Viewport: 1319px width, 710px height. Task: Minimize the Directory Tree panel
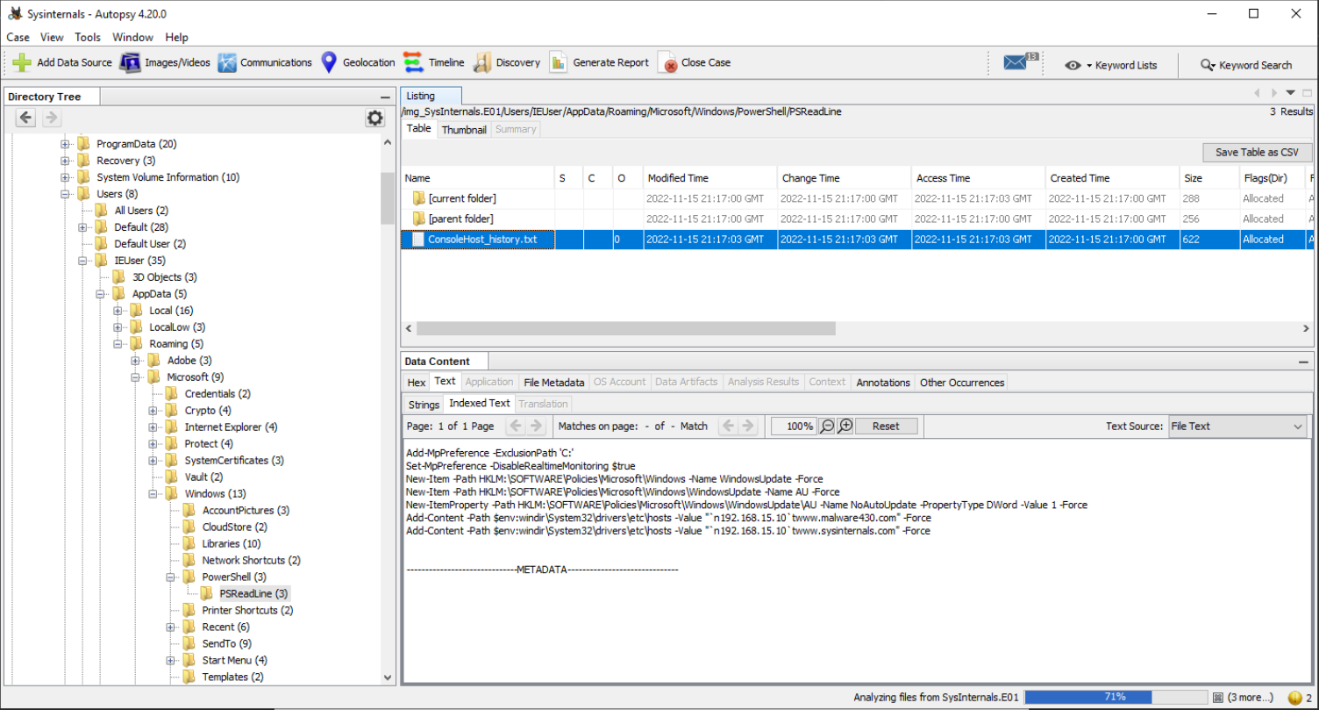(x=385, y=97)
